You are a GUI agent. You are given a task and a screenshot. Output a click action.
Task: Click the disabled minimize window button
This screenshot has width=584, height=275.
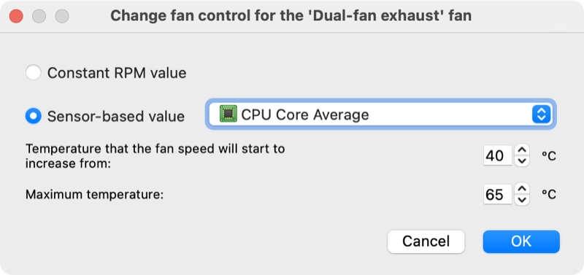(x=39, y=16)
